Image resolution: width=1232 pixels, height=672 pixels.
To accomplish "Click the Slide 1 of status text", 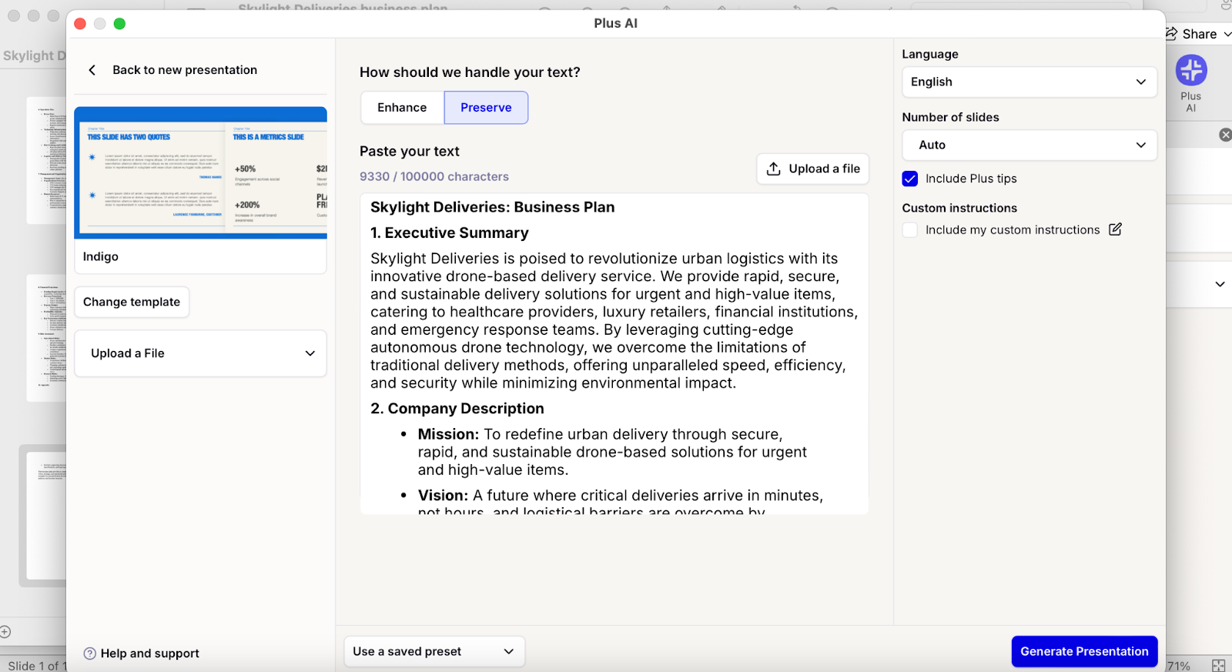I will (x=36, y=666).
